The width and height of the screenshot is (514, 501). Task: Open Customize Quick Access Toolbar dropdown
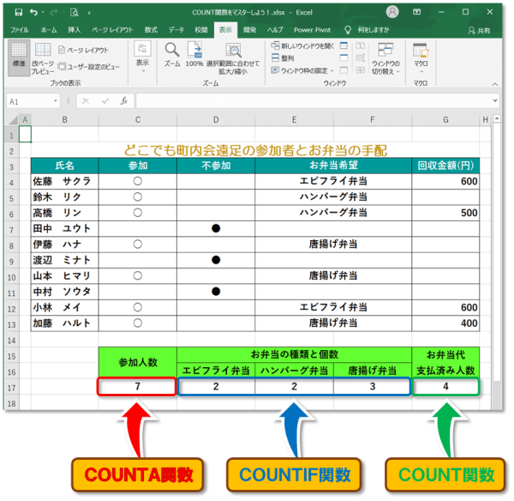point(89,13)
